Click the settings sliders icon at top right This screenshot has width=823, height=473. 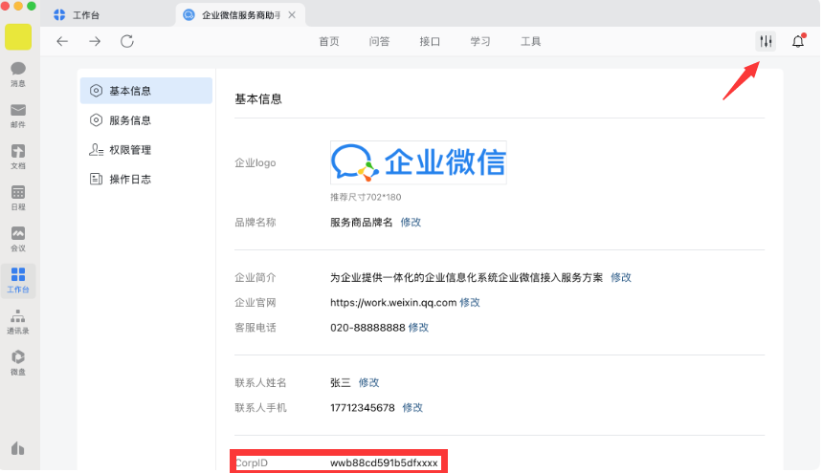765,41
